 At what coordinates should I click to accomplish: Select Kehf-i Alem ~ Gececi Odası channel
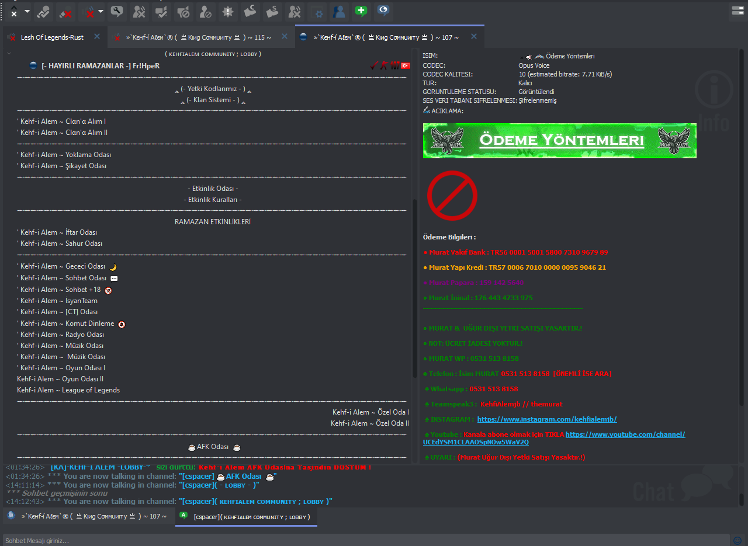(61, 266)
